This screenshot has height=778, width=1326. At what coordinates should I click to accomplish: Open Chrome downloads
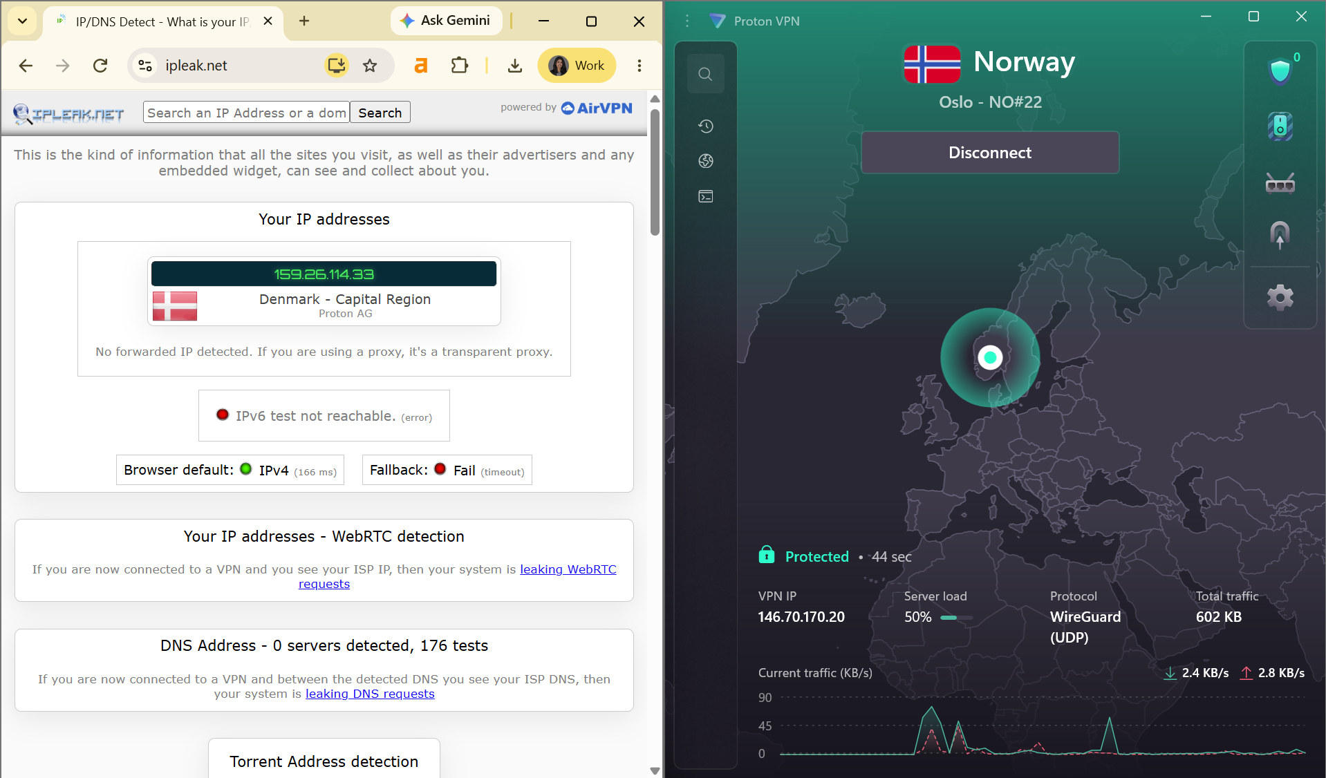(514, 66)
